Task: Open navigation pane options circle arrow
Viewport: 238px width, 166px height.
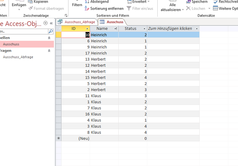Action: pos(45,23)
